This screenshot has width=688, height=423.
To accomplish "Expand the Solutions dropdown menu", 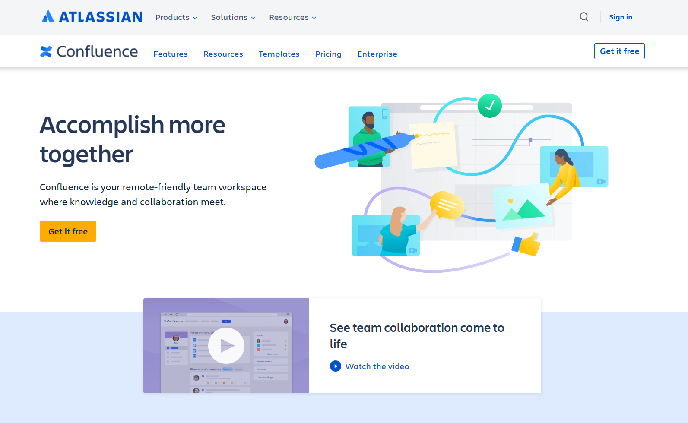I will pyautogui.click(x=233, y=17).
